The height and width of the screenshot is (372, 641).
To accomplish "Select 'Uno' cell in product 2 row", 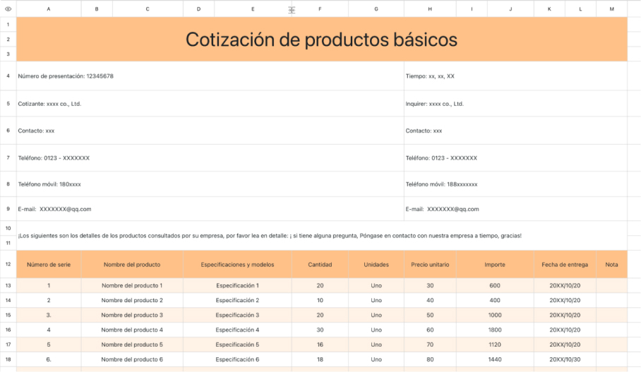I will click(x=376, y=300).
